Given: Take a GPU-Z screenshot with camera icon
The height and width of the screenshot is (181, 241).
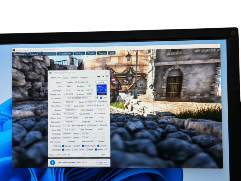Looking at the screenshot, I should coord(99,76).
